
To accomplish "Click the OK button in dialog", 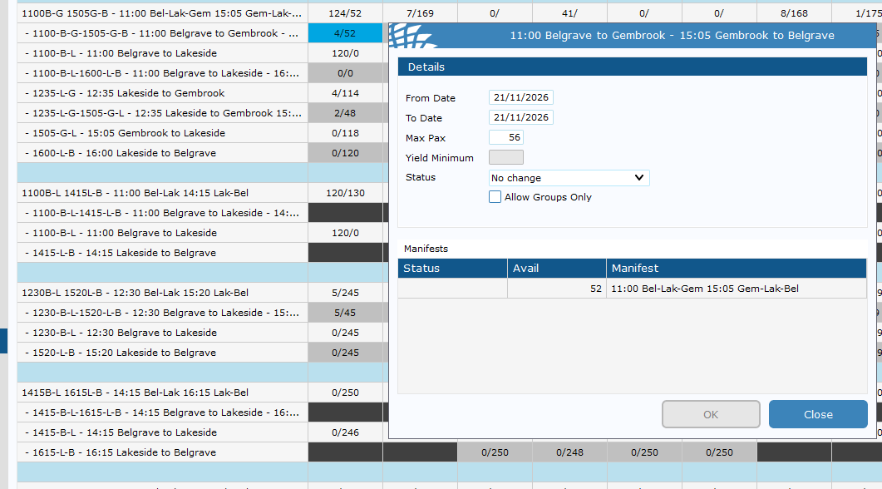I will tap(711, 414).
